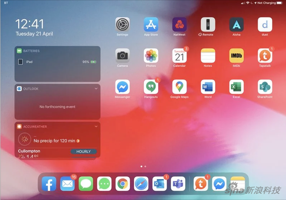Tap the Cullompton location label
This screenshot has width=286, height=200.
(x=29, y=151)
